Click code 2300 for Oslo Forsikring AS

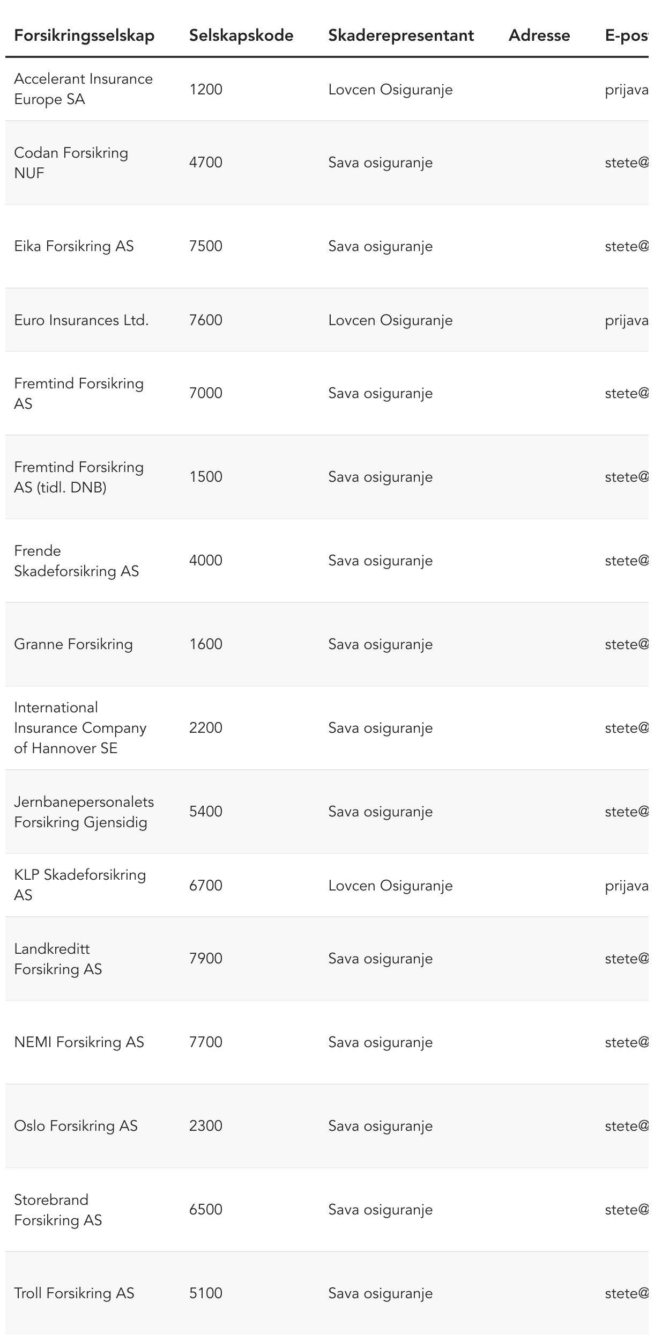206,1126
